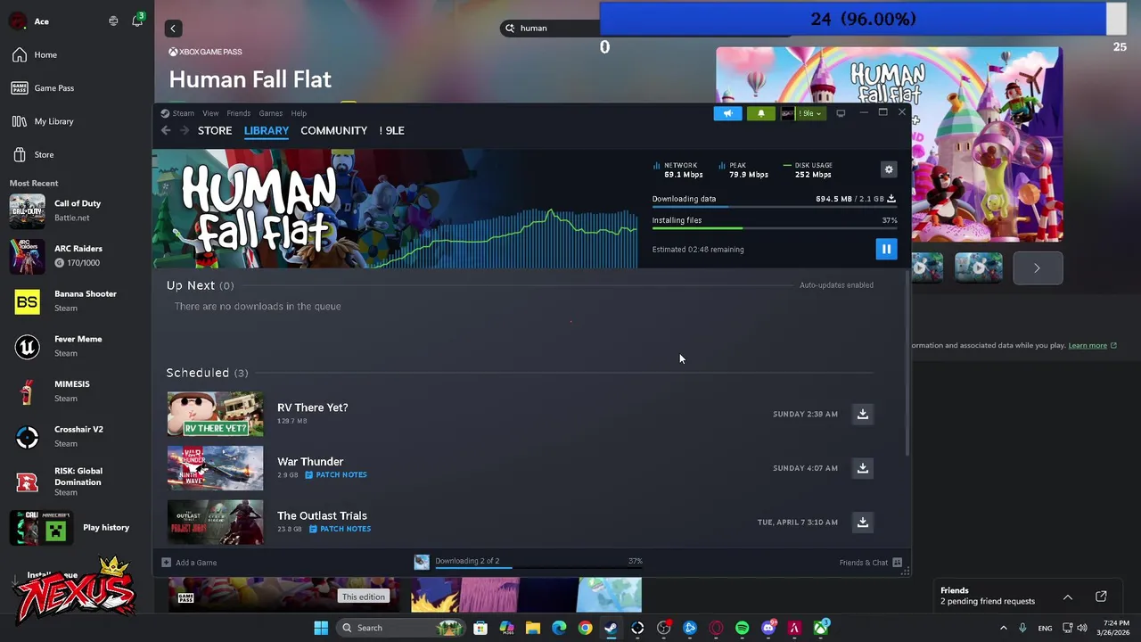Start The Outlast Trials download now
Viewport: 1141px width, 642px height.
[x=862, y=523]
